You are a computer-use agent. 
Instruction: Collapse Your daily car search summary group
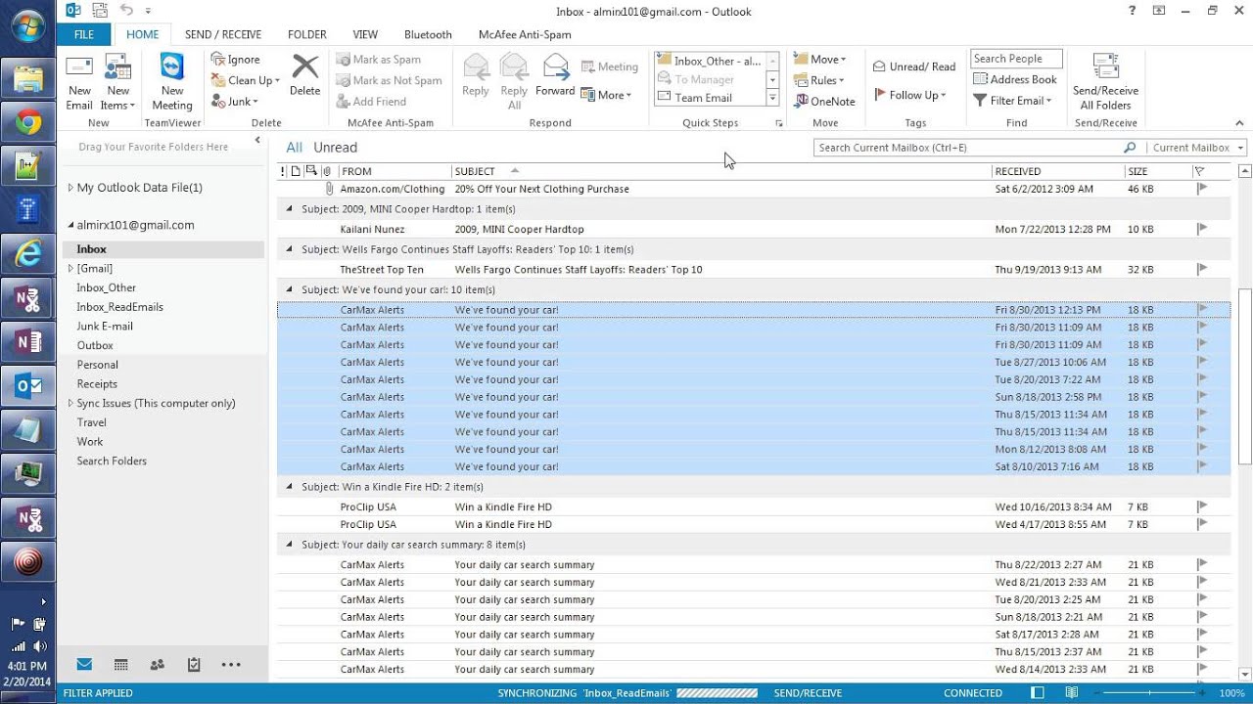(x=289, y=544)
